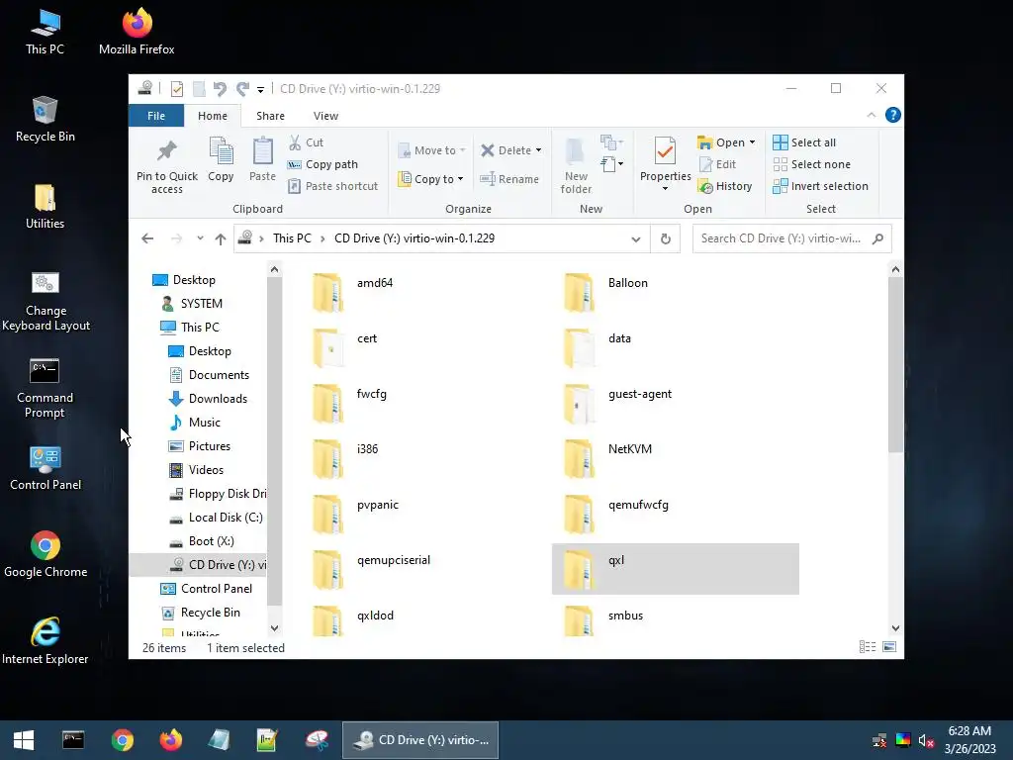The height and width of the screenshot is (760, 1013).
Task: Select Downloads in navigation pane
Action: click(207, 399)
